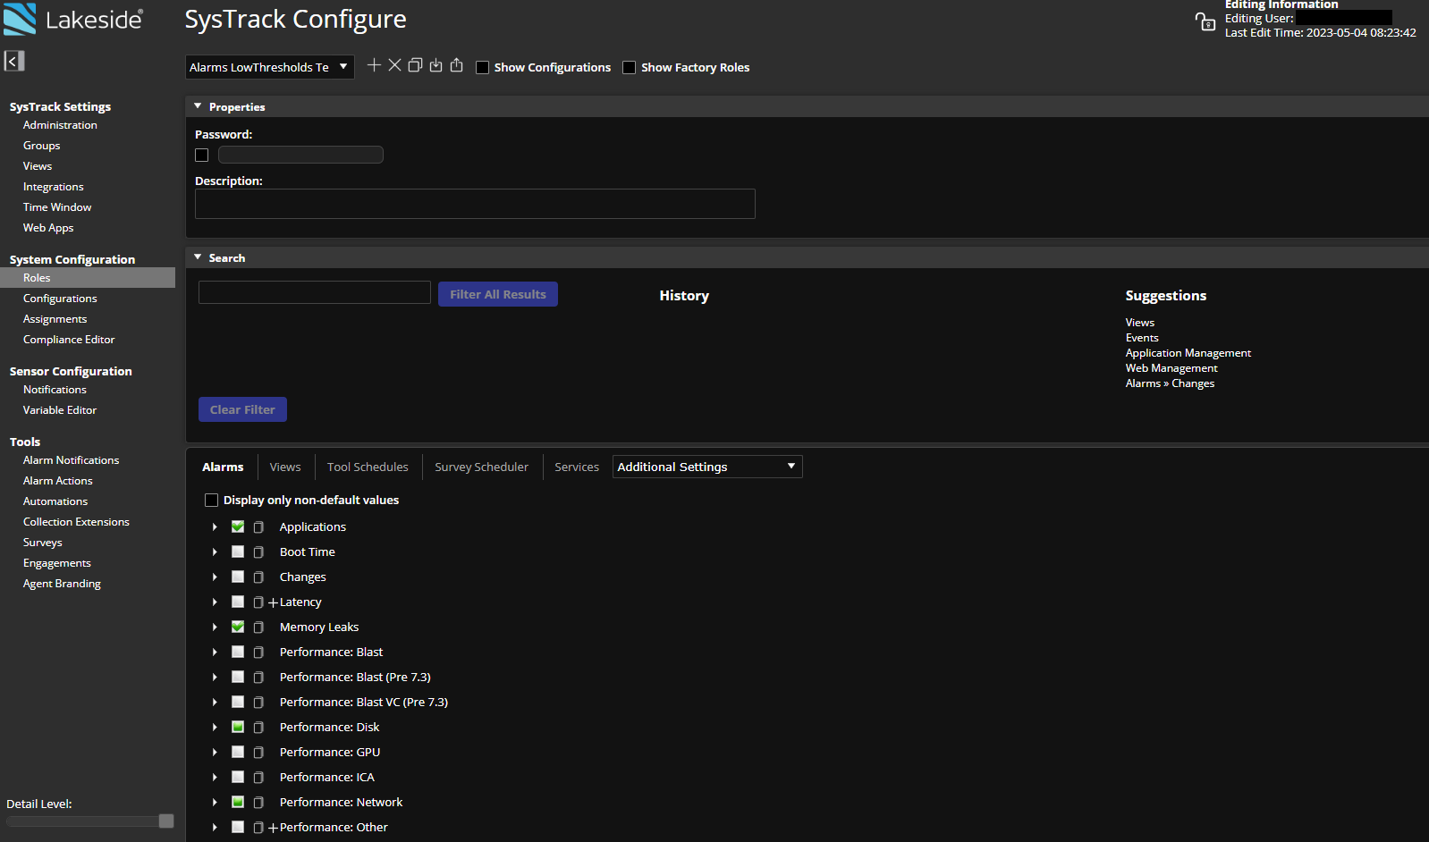Open the Alarms LowThresholds role dropdown
This screenshot has width=1429, height=842.
[269, 67]
